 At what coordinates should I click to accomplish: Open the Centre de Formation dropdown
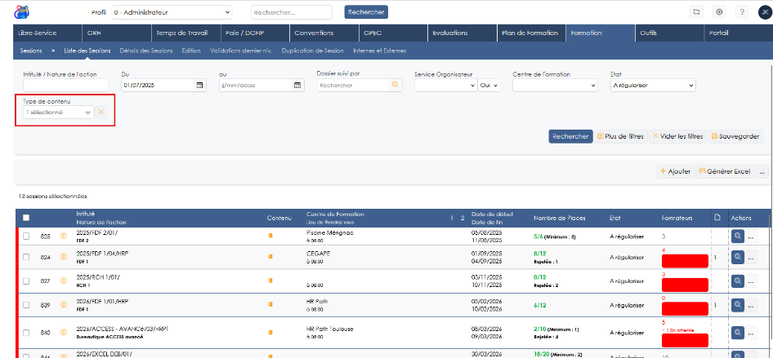[x=555, y=85]
